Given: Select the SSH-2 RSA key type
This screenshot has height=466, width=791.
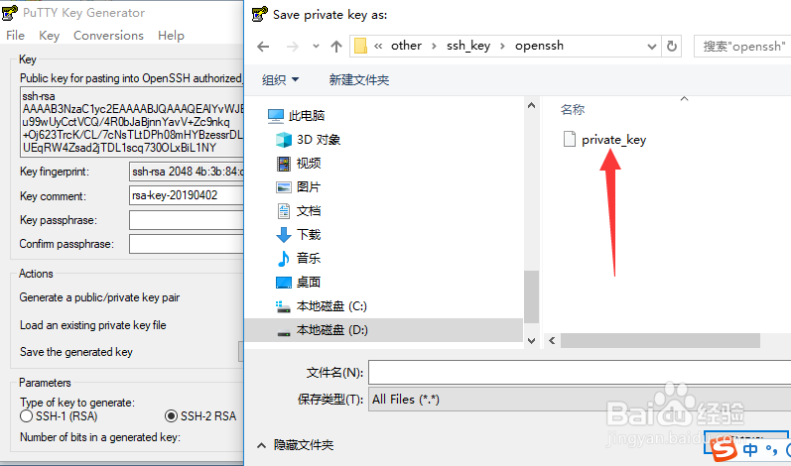Looking at the screenshot, I should tap(200, 416).
